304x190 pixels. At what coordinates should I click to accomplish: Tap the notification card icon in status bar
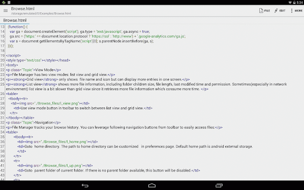(x=9, y=2)
